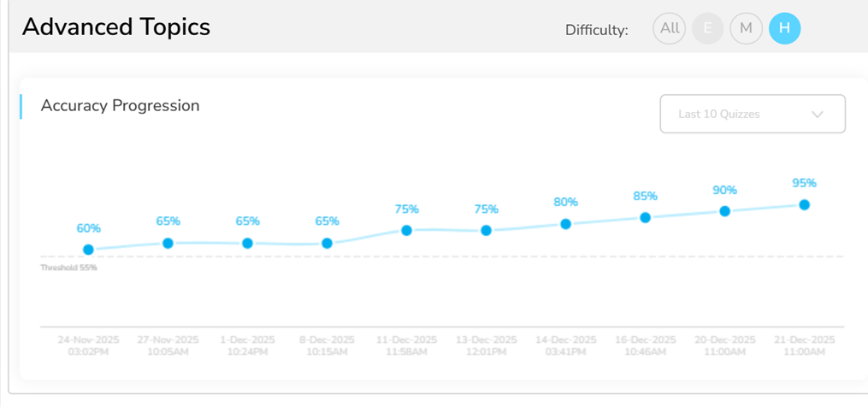Click the 75% data point on 11-Dec-2025

pos(407,230)
